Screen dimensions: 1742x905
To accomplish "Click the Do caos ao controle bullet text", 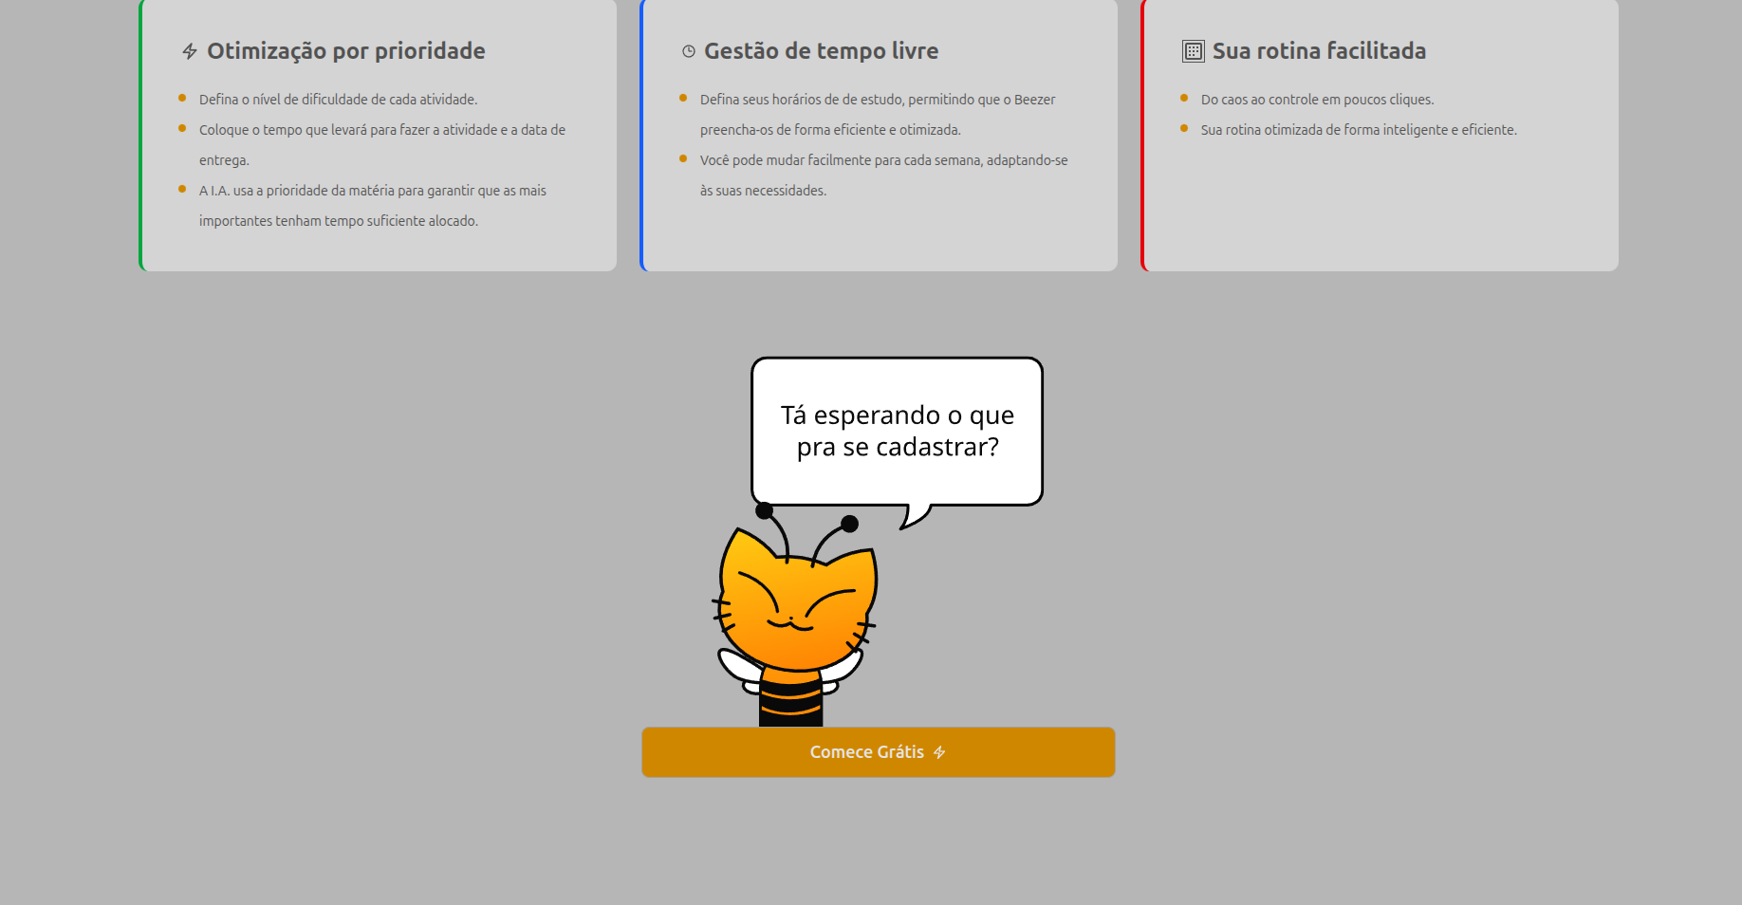I will tap(1317, 100).
